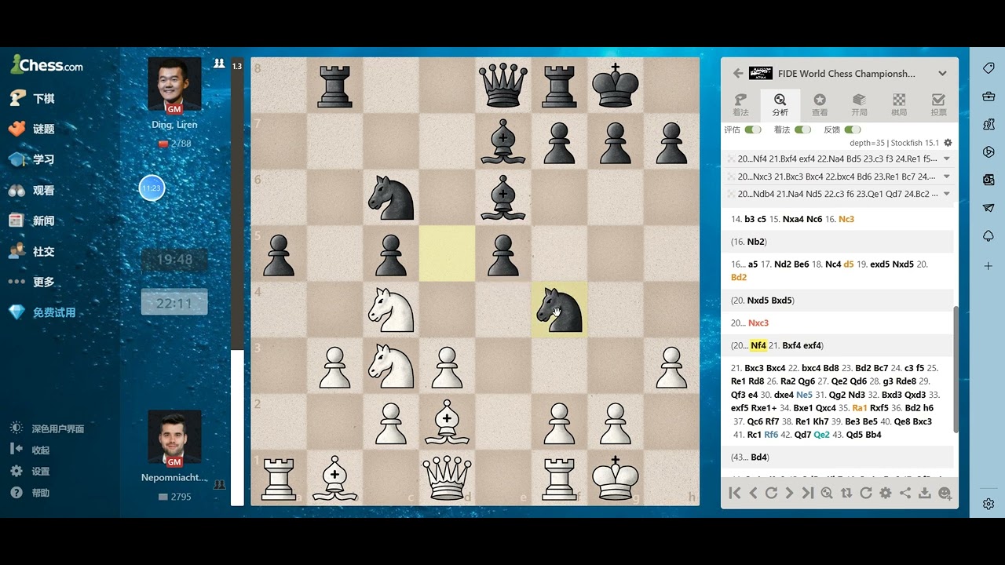Open the board settings gear in bottom toolbar
The width and height of the screenshot is (1005, 565).
tap(886, 493)
